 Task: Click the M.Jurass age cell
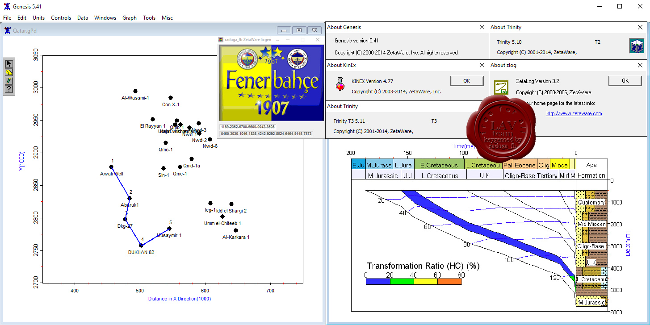coord(379,164)
